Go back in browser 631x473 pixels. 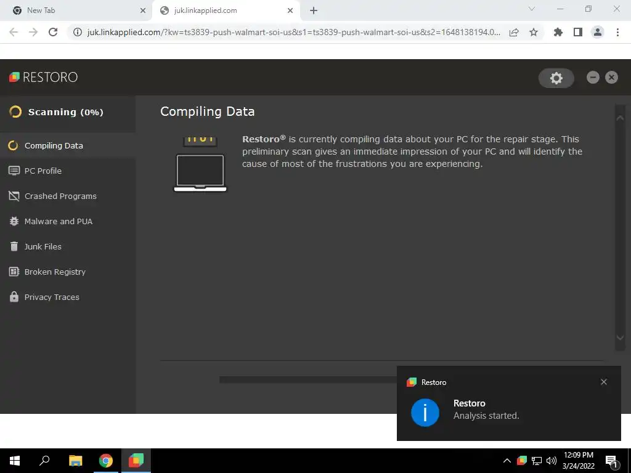point(14,32)
